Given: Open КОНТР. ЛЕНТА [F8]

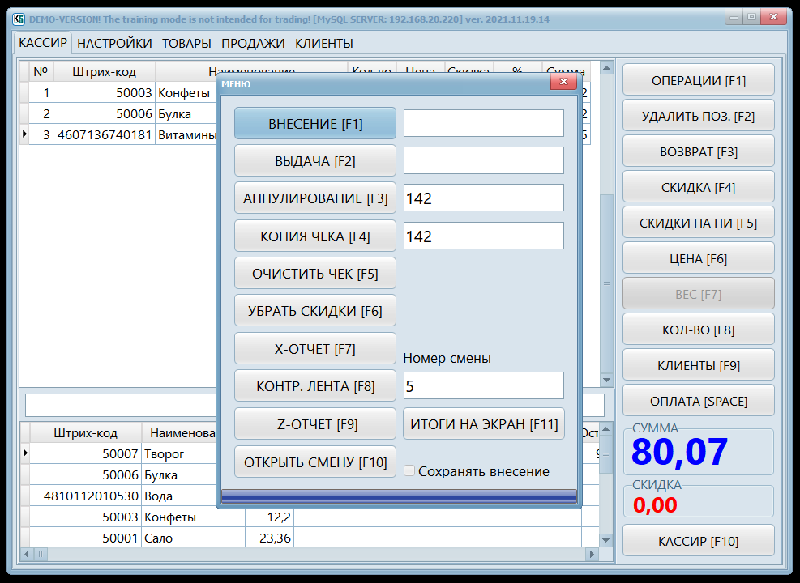Looking at the screenshot, I should 314,386.
